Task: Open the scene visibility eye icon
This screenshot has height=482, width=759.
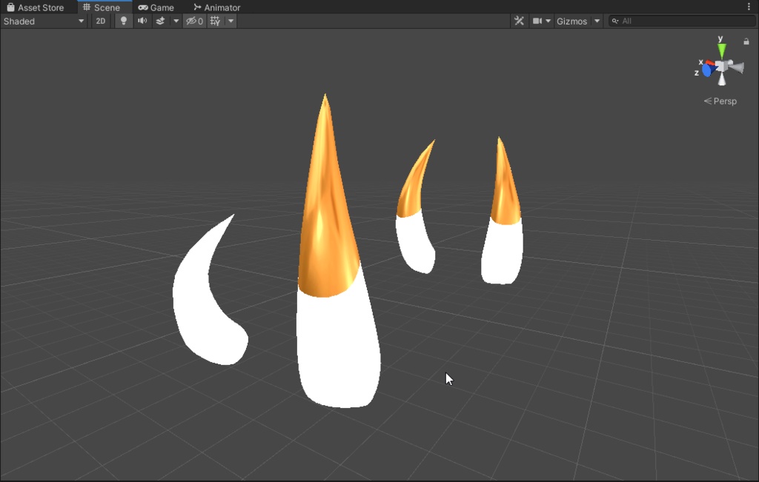Action: tap(191, 21)
